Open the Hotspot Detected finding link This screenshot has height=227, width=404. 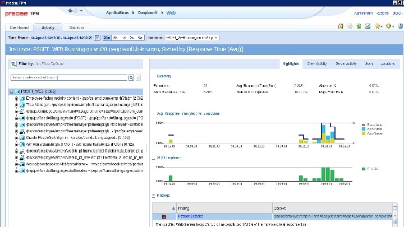(x=190, y=216)
